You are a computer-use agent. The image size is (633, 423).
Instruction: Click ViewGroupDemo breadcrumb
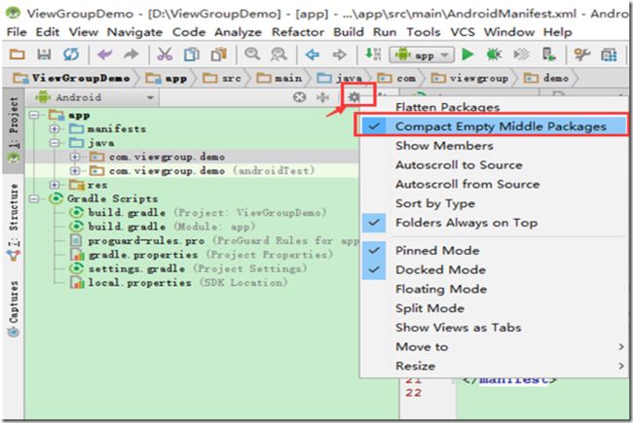click(x=72, y=78)
